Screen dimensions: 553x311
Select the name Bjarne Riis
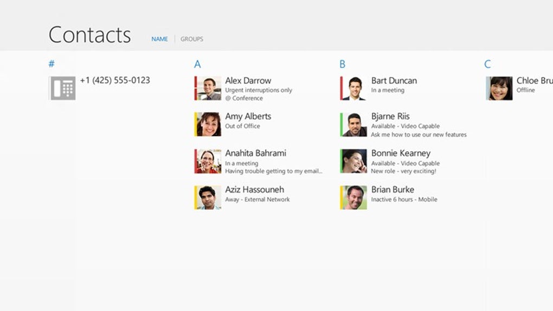click(x=390, y=116)
